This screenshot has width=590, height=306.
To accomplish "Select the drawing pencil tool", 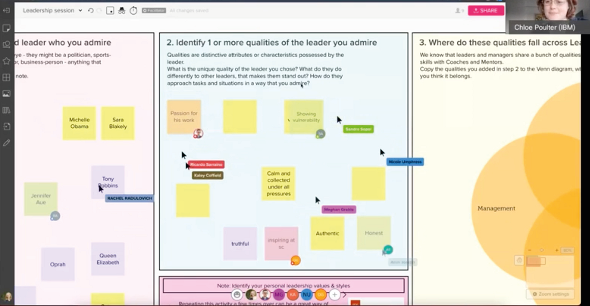I will click(6, 142).
